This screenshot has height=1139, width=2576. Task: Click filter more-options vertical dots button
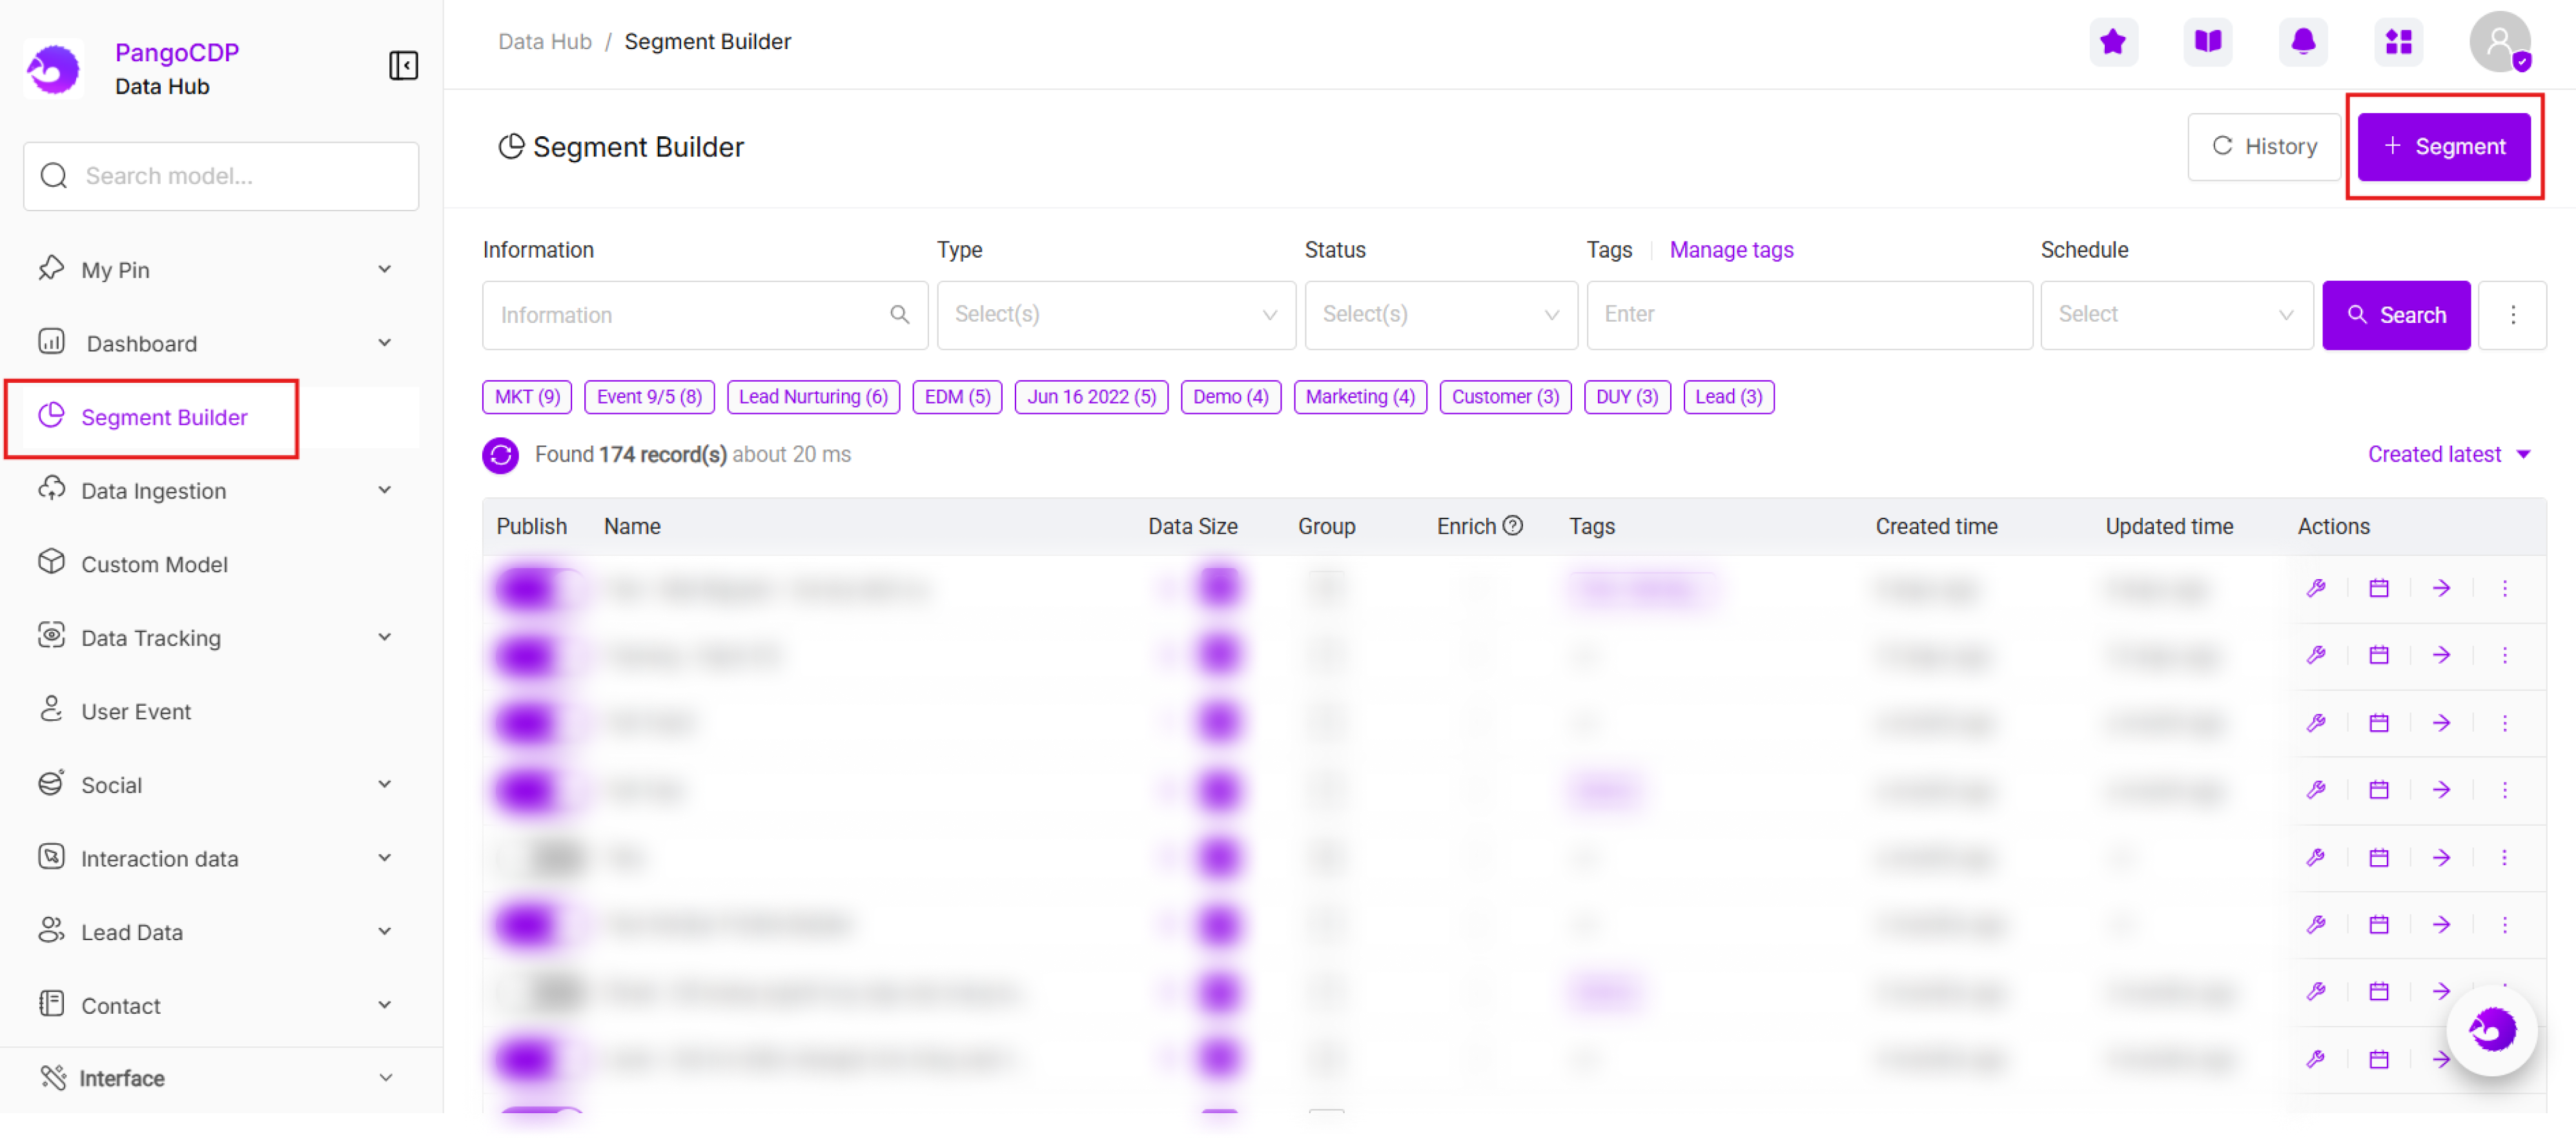pos(2513,316)
